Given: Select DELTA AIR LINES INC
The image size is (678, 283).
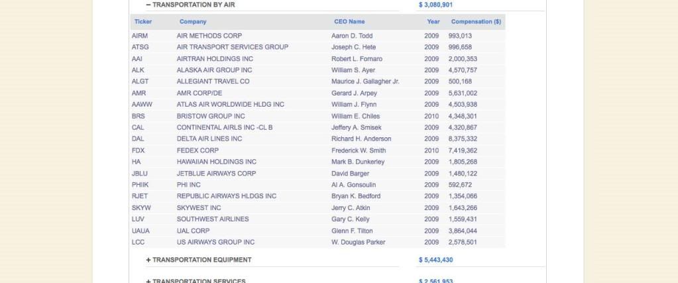Looking at the screenshot, I should point(209,139).
